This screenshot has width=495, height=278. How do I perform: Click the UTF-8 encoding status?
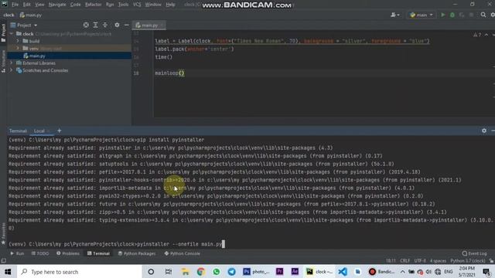[x=420, y=261]
